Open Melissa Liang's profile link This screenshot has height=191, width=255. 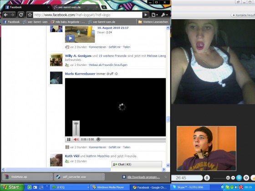click(x=156, y=55)
